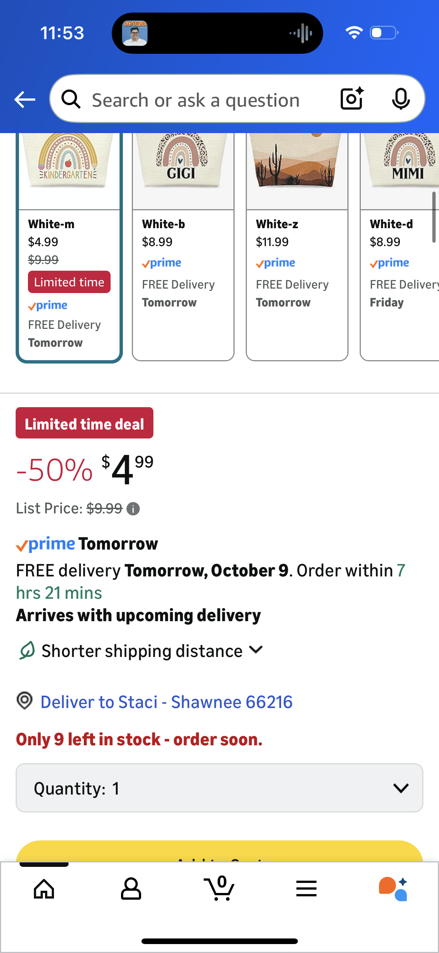Show List Price info icon details

click(133, 509)
